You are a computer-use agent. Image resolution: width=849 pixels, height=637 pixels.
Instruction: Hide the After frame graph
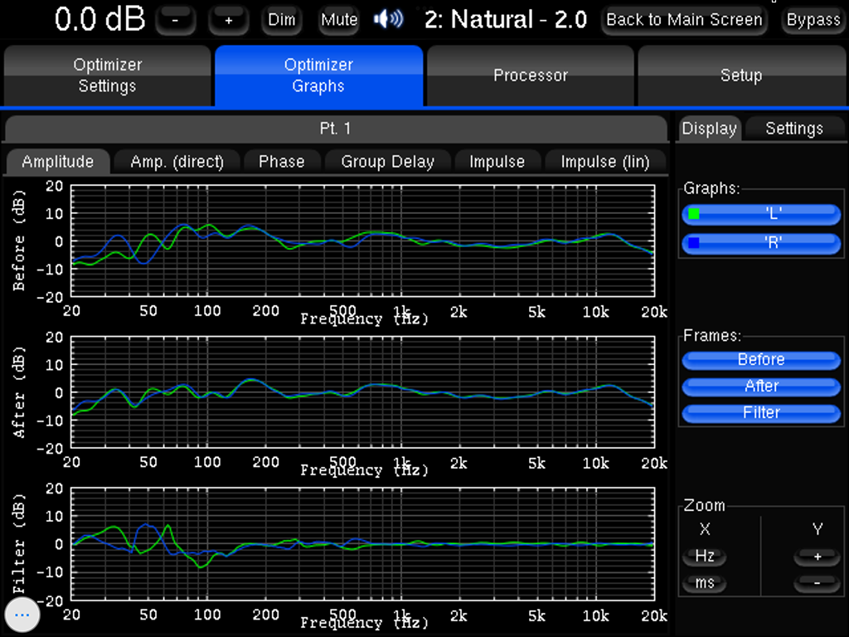[x=761, y=387]
